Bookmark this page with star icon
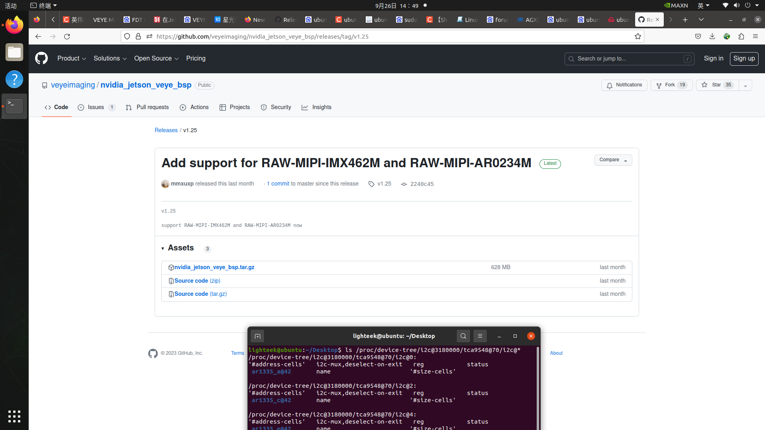 [x=637, y=36]
